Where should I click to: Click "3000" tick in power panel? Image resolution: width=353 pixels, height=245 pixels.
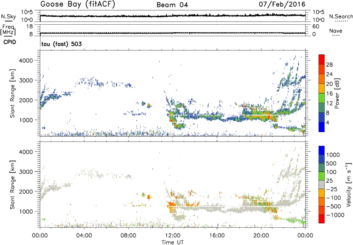click(x=26, y=80)
